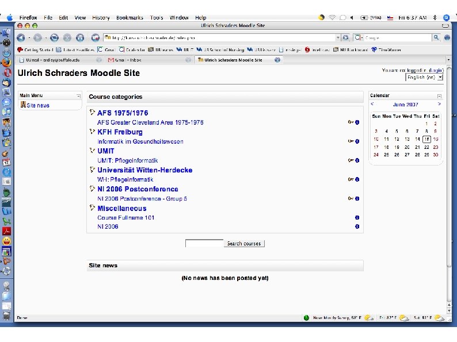Click the Login link
Viewport: 457px width, 342px height.
click(x=436, y=71)
